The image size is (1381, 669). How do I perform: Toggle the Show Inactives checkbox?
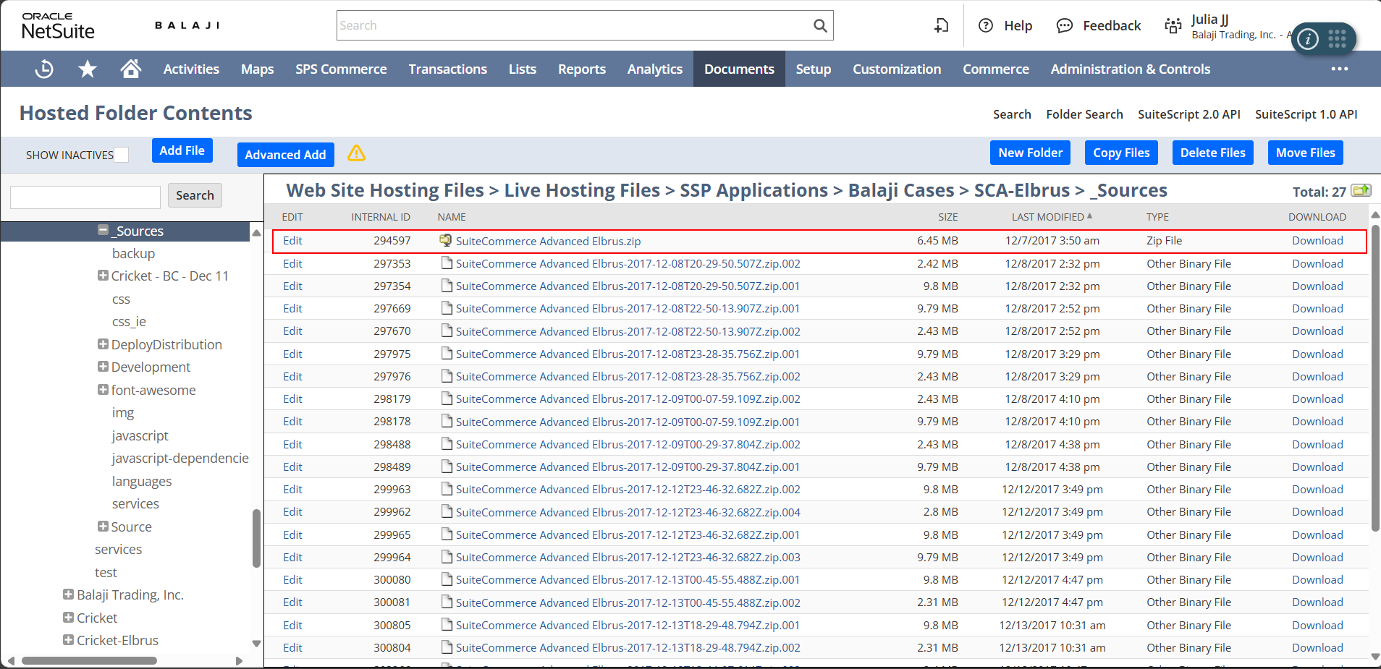[x=122, y=155]
